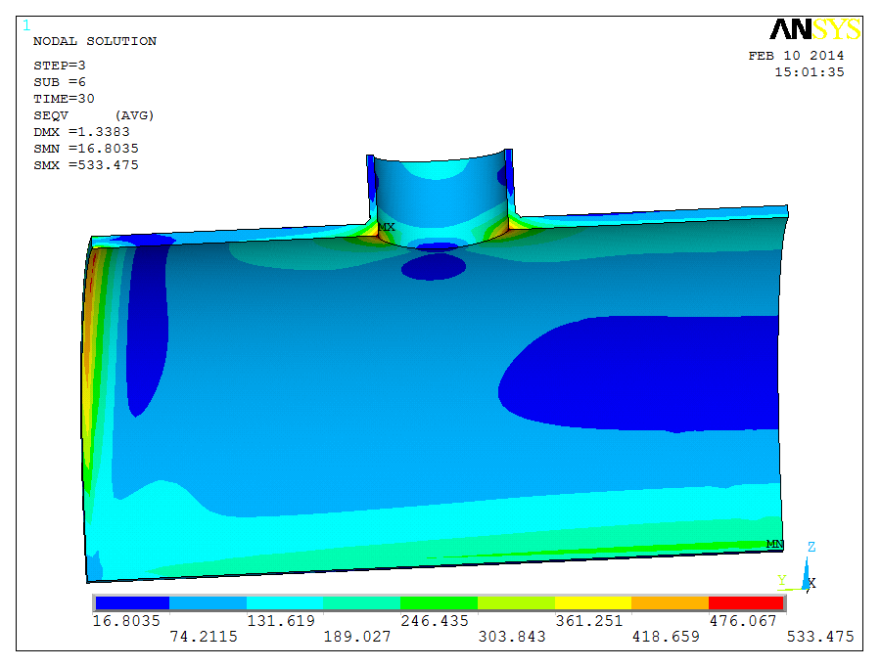Click the small blue oval below the nozzle
The width and height of the screenshot is (881, 667).
pyautogui.click(x=435, y=267)
